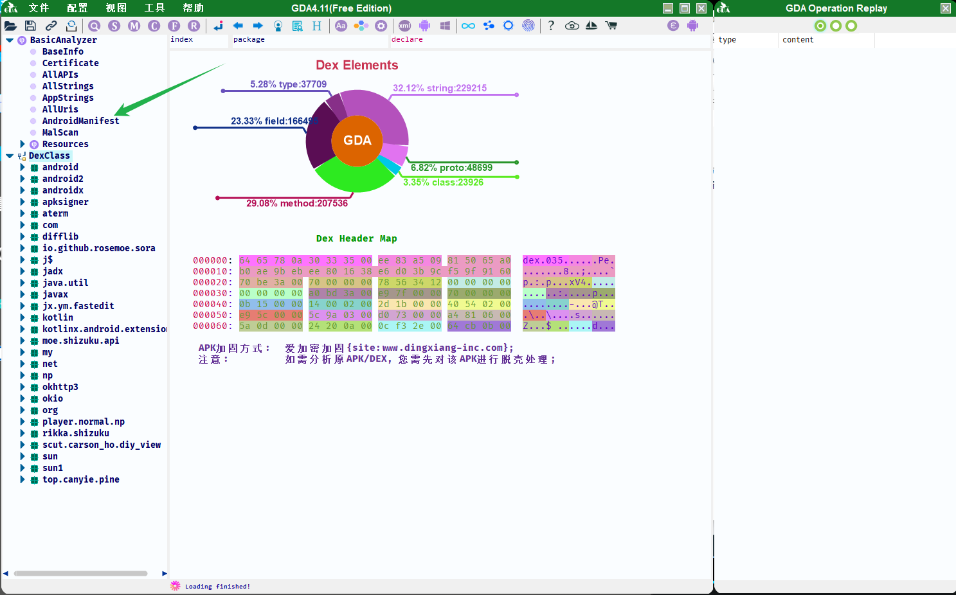Click the index column header
This screenshot has height=595, width=956.
(198, 40)
